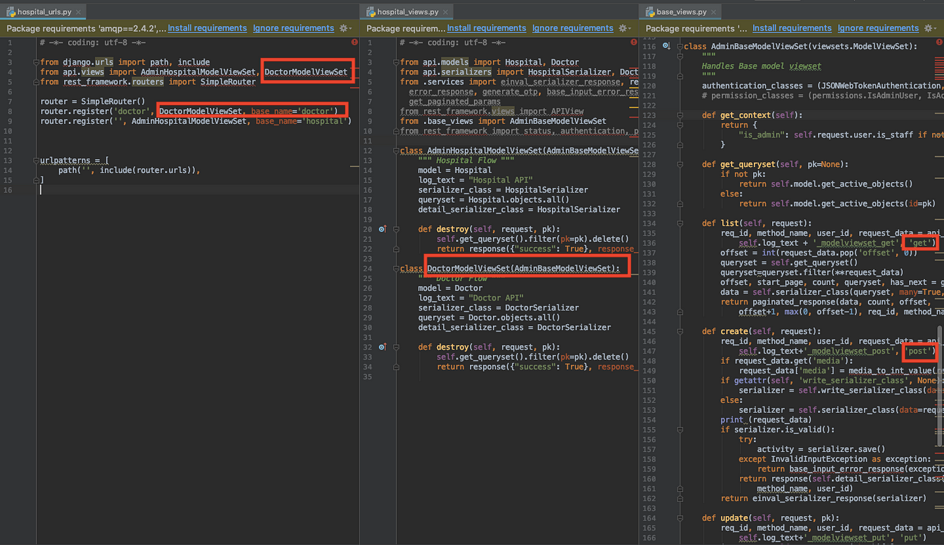Click the Python file icon on base_views.py tab
The width and height of the screenshot is (944, 545).
tap(650, 12)
